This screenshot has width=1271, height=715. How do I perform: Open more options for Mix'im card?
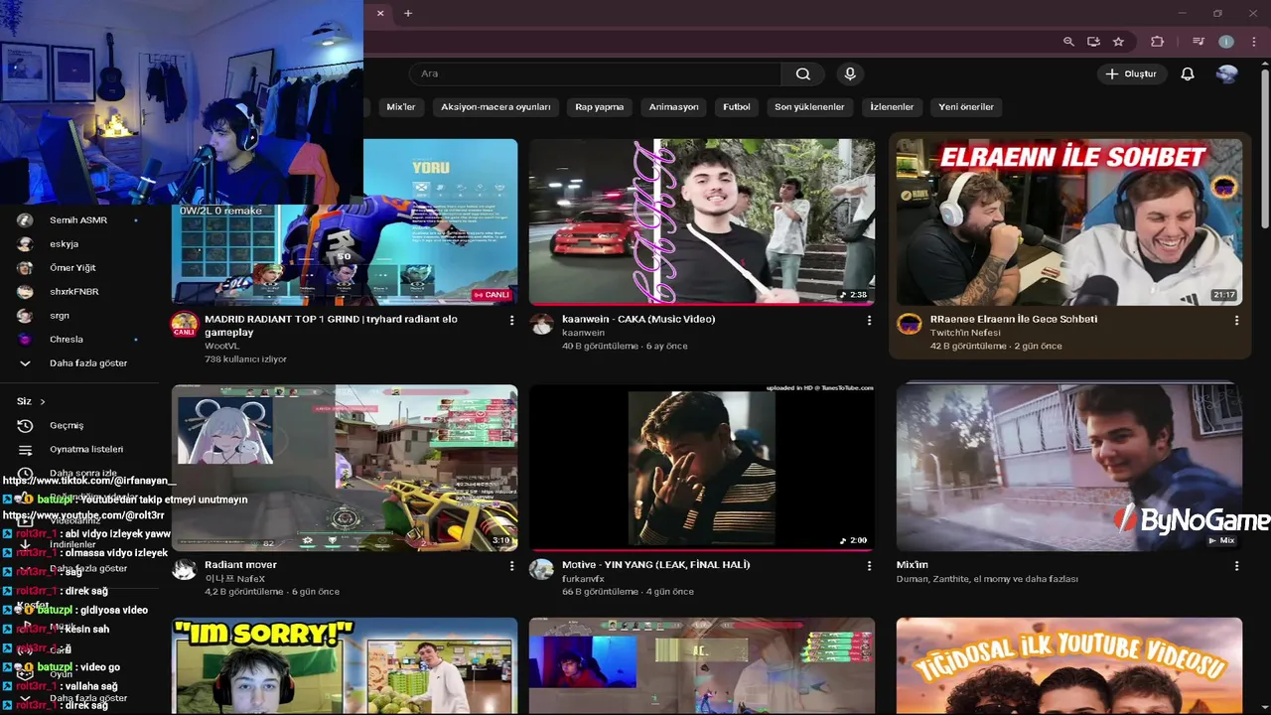pos(1236,566)
